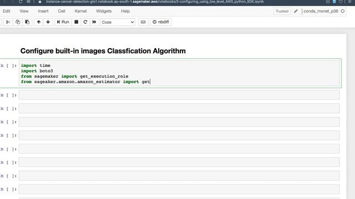The width and height of the screenshot is (355, 199).
Task: Focus the sagemaker.aws URL address bar
Action: (155, 2)
